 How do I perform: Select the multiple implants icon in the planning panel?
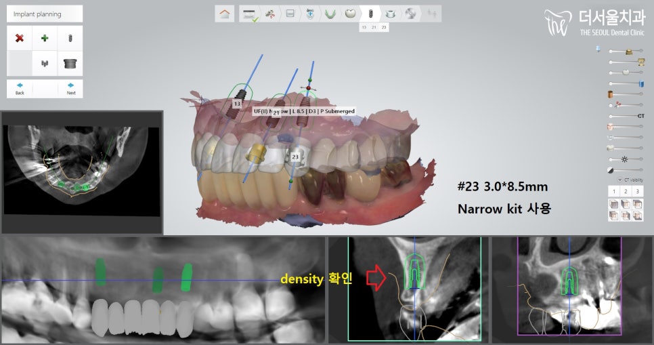pyautogui.click(x=45, y=64)
